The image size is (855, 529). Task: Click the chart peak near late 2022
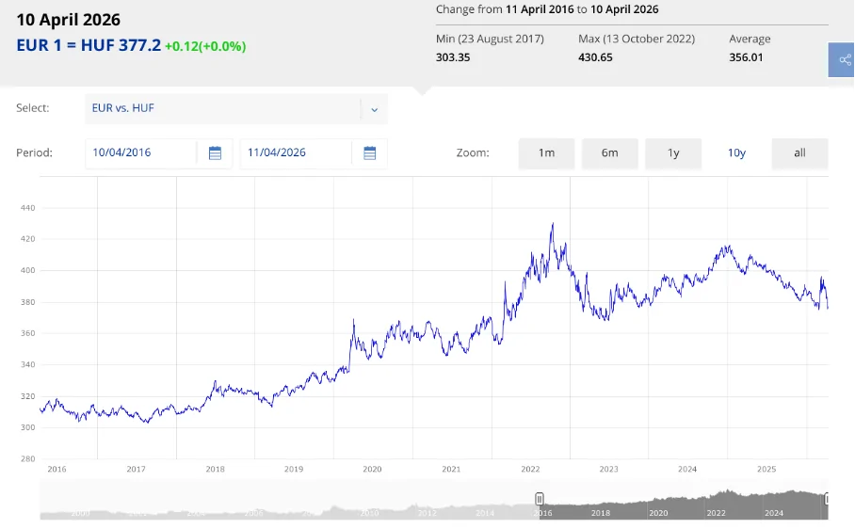click(553, 224)
